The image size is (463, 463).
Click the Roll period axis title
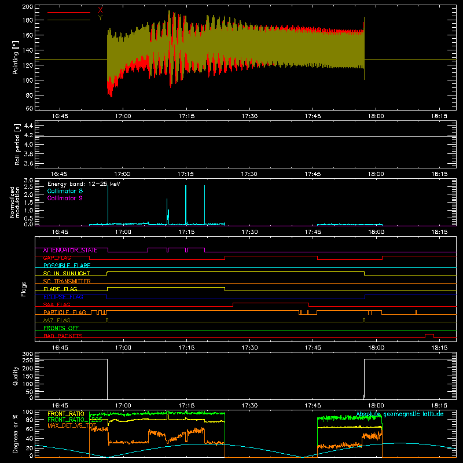pos(17,144)
